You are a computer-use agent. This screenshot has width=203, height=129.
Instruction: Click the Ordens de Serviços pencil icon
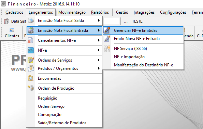pos(31,60)
